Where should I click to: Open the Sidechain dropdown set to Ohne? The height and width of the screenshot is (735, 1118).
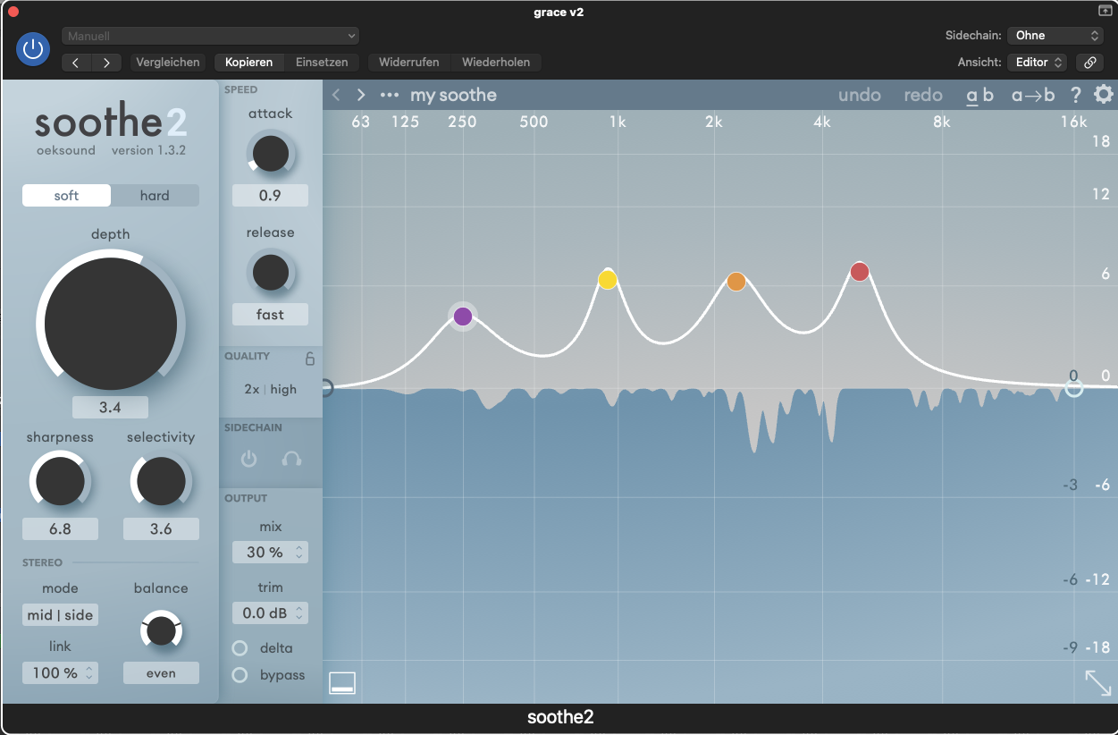1055,36
